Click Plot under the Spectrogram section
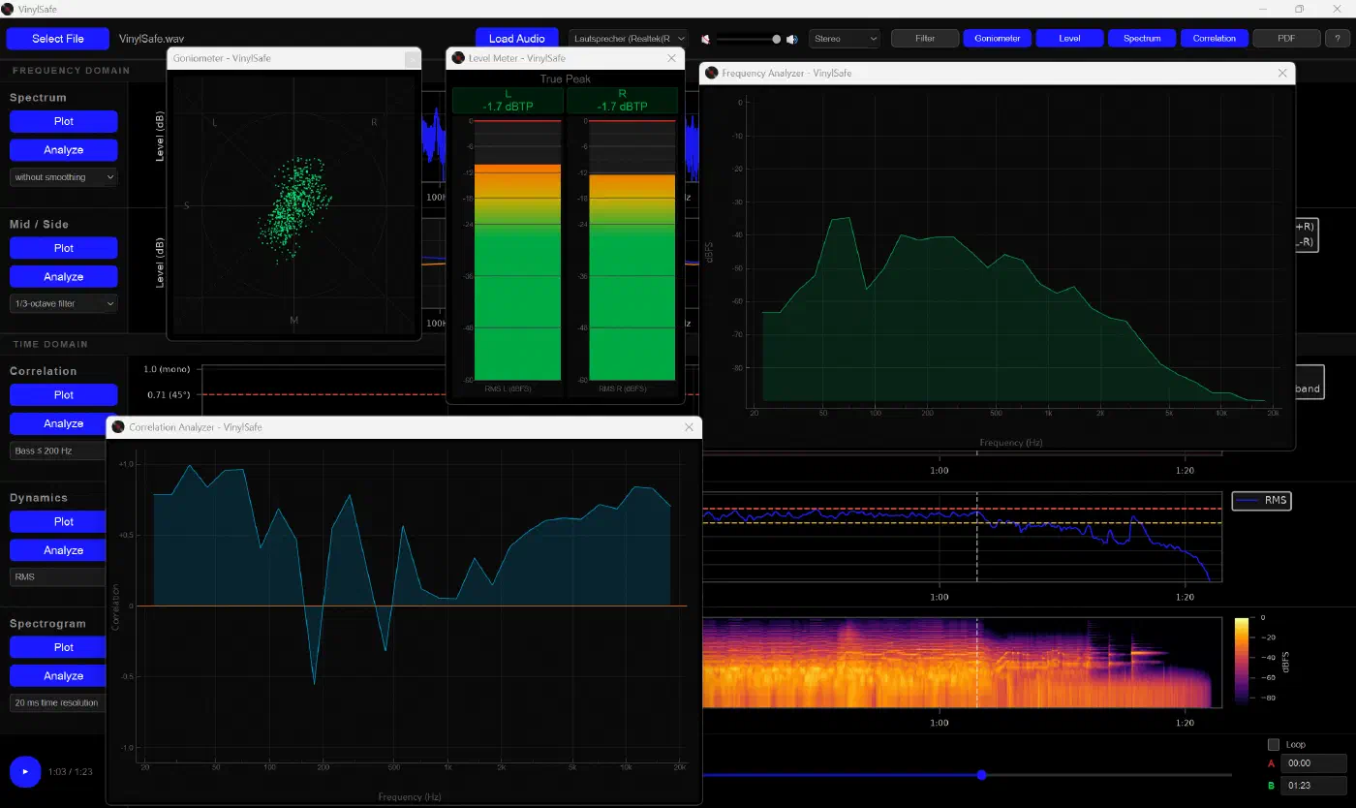Screen dimensions: 1356x808 (x=57, y=647)
